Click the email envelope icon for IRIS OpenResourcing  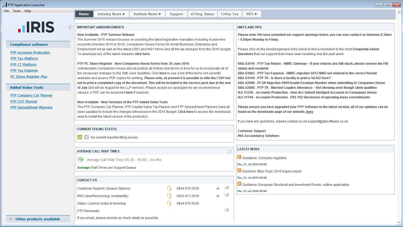[227, 195]
